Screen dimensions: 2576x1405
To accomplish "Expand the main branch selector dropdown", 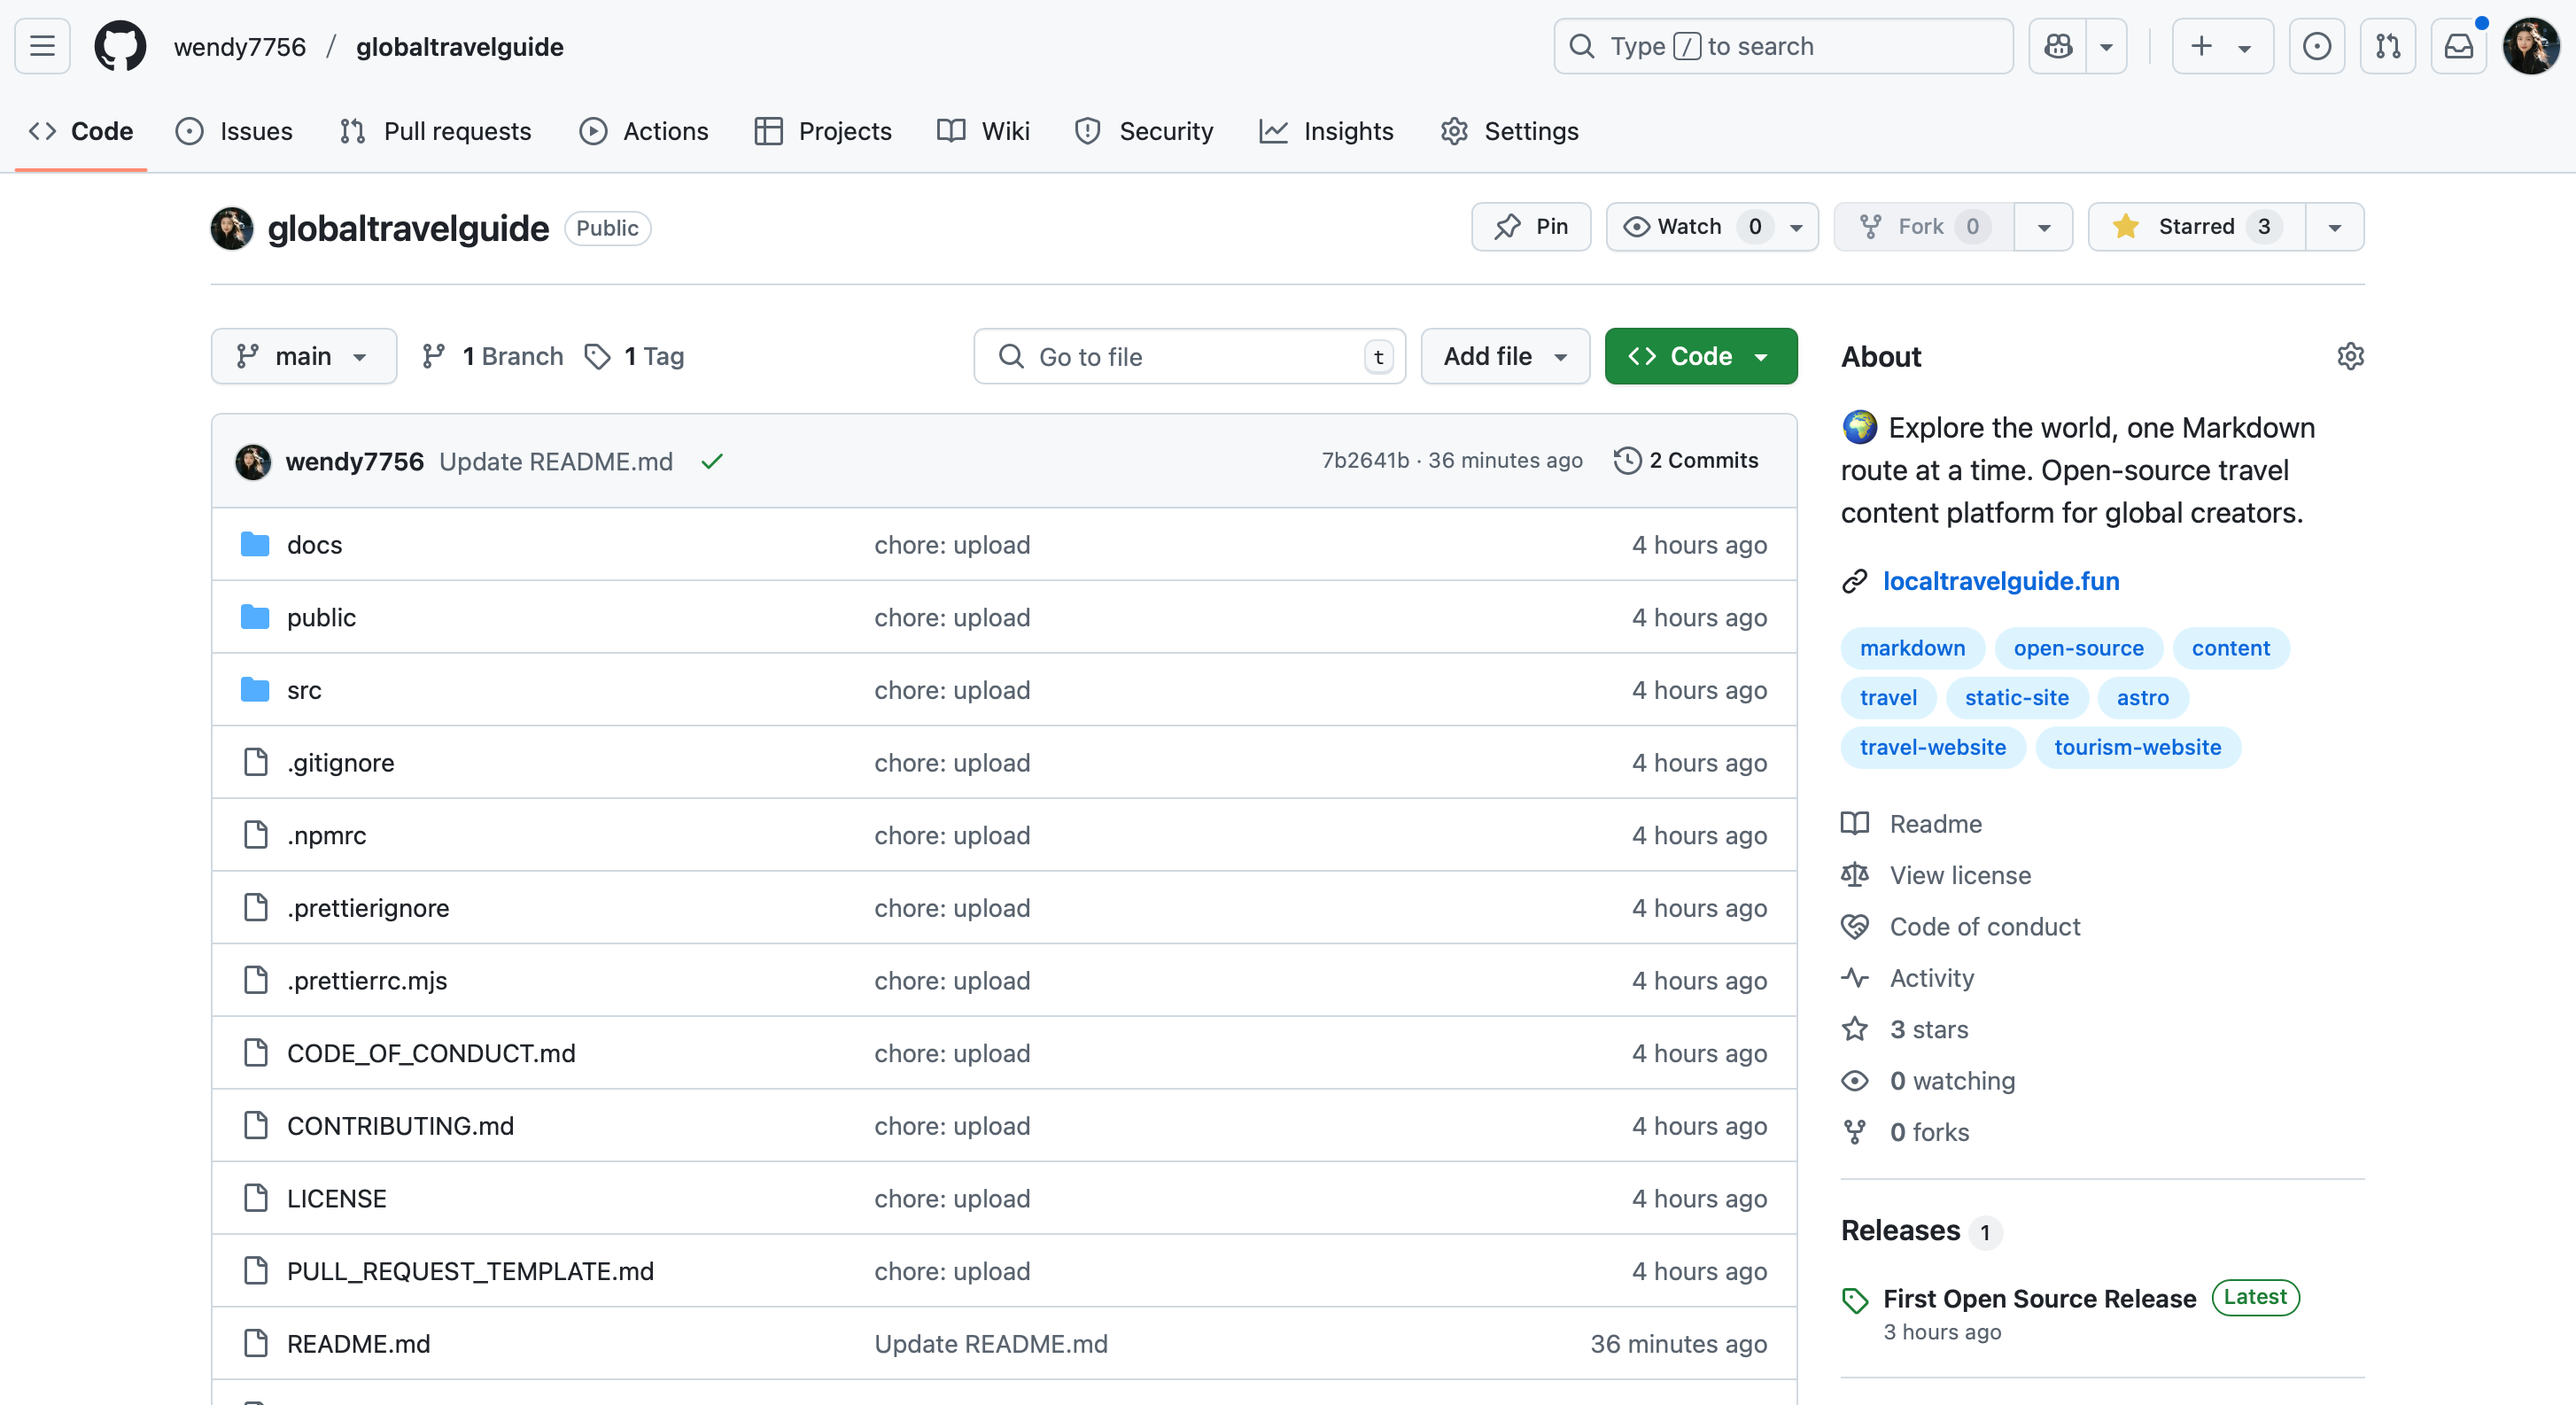I will 303,356.
